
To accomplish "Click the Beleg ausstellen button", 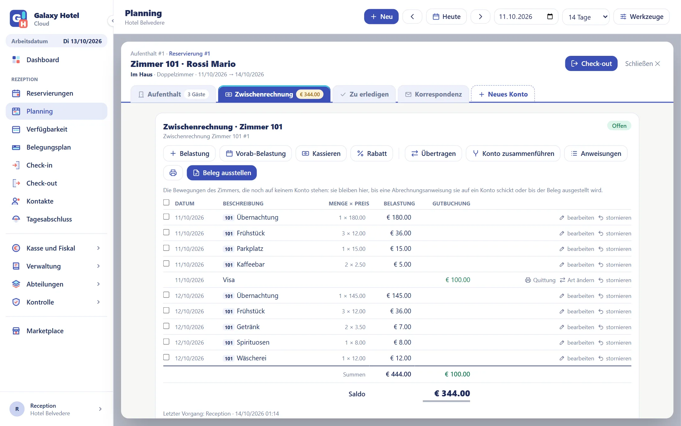I will coord(222,173).
